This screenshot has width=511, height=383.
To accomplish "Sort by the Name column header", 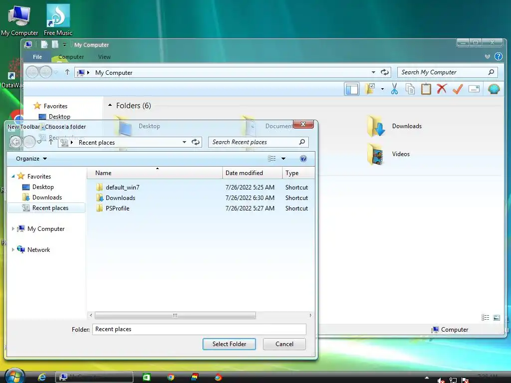I will point(155,173).
